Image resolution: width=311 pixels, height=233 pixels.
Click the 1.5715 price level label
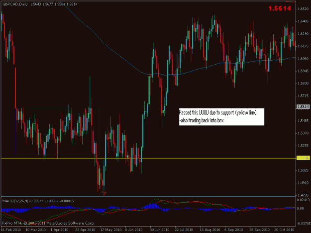pos(303,96)
